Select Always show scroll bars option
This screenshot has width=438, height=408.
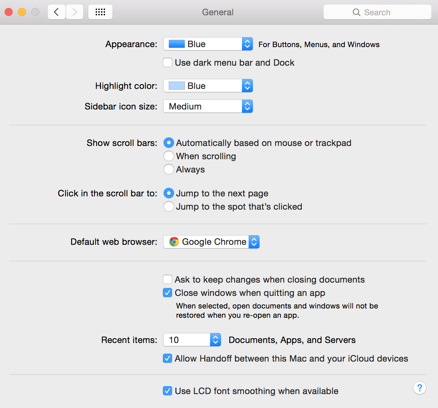coord(169,170)
